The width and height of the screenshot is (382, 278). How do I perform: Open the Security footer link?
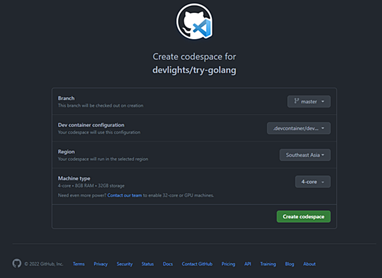tap(125, 264)
